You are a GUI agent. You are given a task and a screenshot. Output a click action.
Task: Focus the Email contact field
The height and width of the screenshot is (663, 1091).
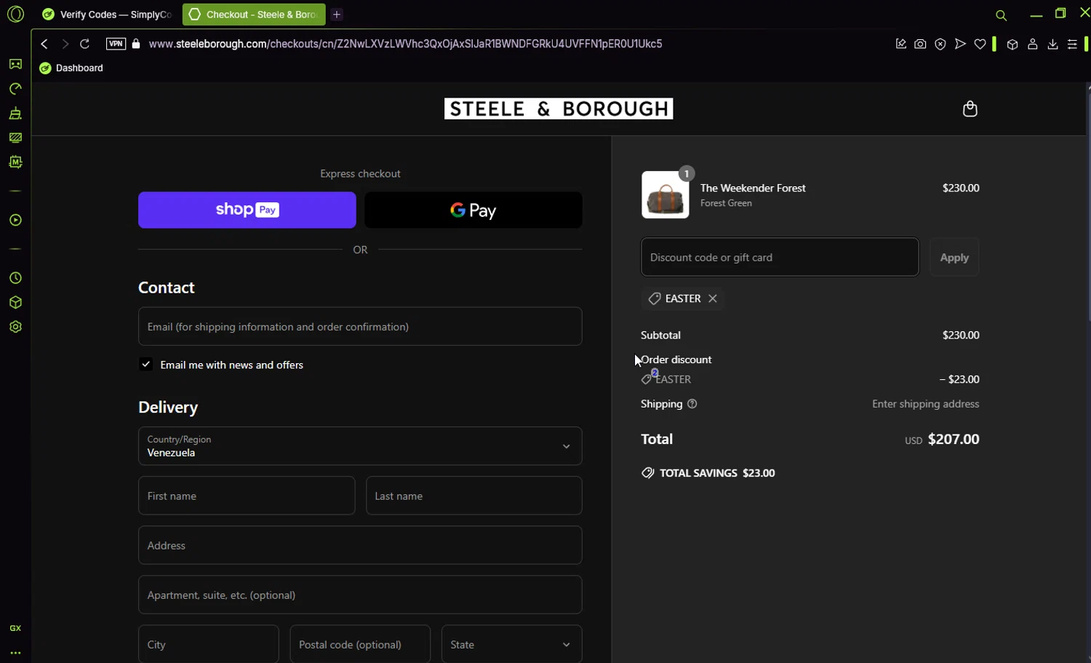(x=360, y=326)
